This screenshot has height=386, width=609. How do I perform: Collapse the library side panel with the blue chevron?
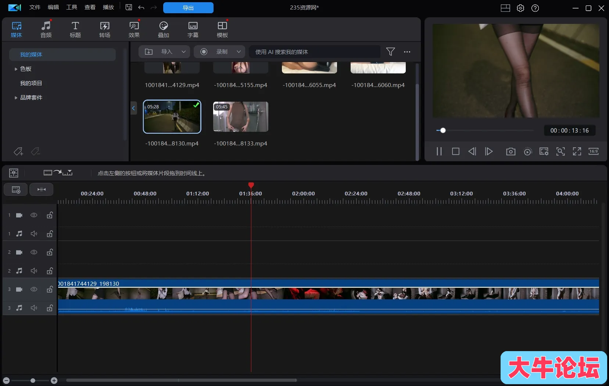[x=133, y=108]
